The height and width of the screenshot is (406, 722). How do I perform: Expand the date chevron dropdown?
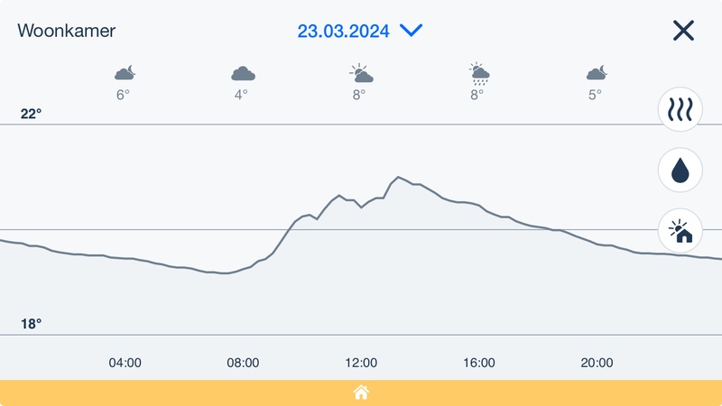coord(412,31)
